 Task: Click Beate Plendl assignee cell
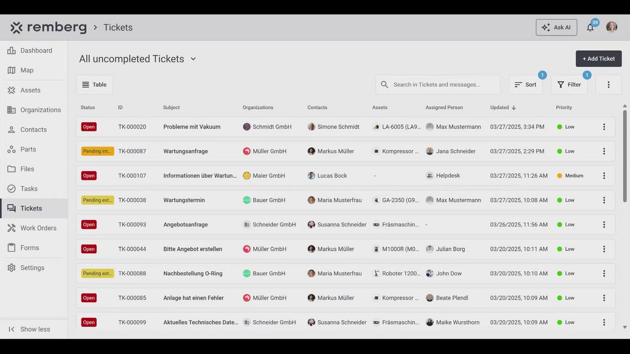tap(447, 298)
